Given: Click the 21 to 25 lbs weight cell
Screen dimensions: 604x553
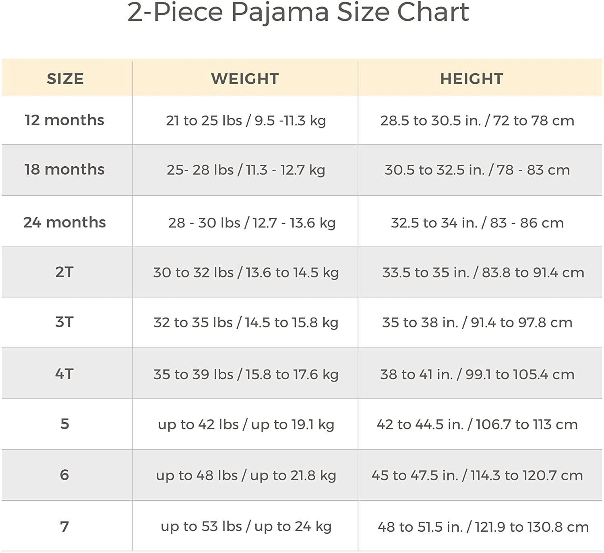Looking at the screenshot, I should pyautogui.click(x=246, y=120).
